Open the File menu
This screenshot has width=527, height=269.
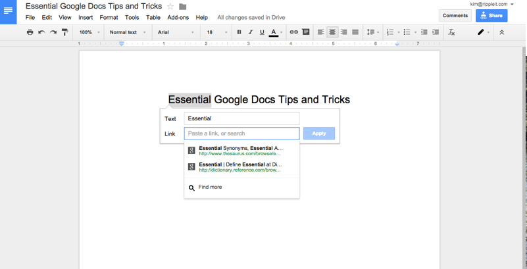click(30, 18)
